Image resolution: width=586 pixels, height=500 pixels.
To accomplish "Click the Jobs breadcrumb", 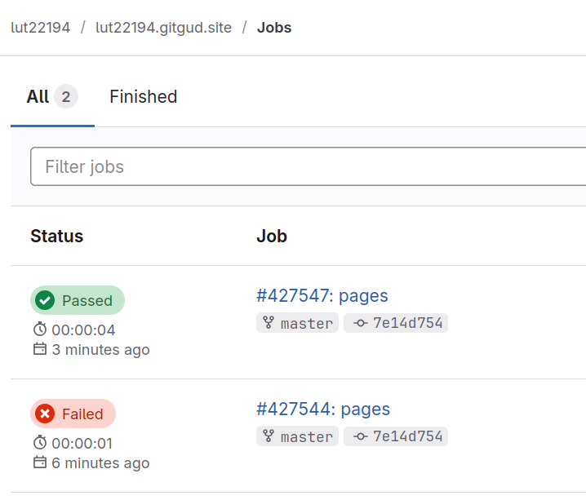I will (x=274, y=28).
